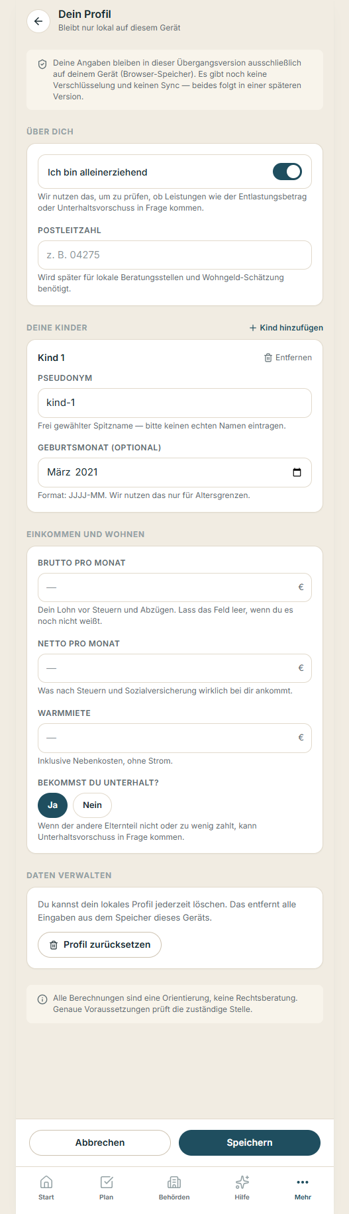The image size is (349, 1214).
Task: Open the Mehr three-dots menu
Action: 303,1188
